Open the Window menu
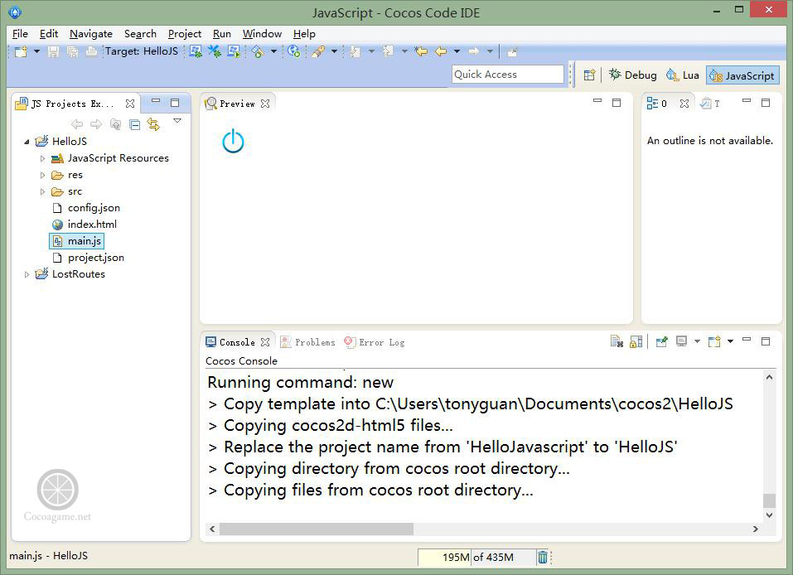 (x=262, y=33)
